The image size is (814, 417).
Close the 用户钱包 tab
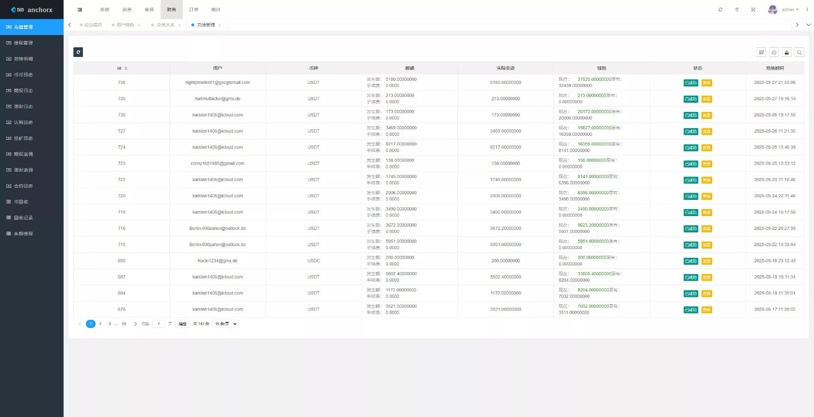click(x=139, y=25)
